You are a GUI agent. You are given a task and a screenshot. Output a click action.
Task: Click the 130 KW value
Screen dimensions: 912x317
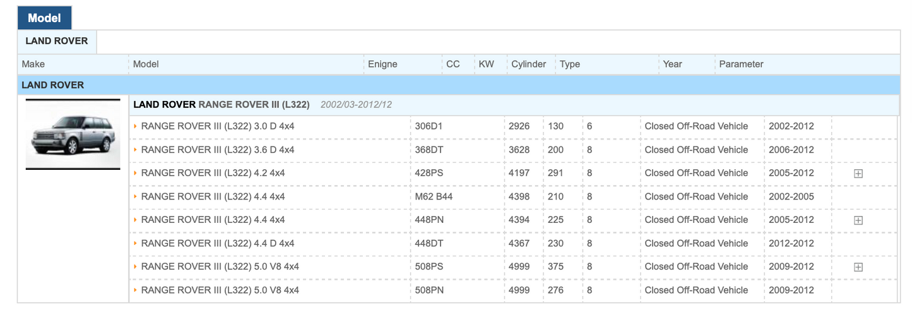pos(556,126)
